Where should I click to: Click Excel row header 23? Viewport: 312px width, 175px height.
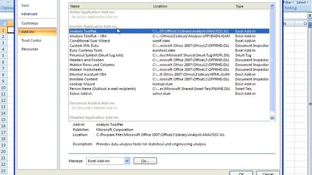tap(3, 171)
